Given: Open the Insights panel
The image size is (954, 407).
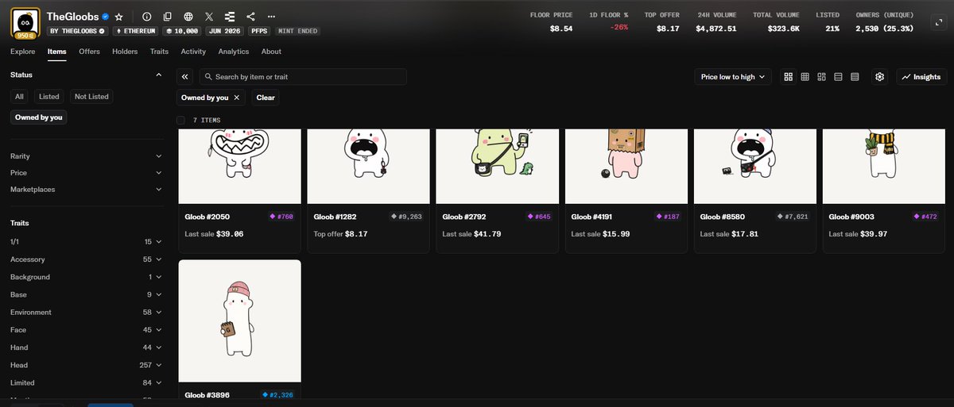Looking at the screenshot, I should [921, 77].
